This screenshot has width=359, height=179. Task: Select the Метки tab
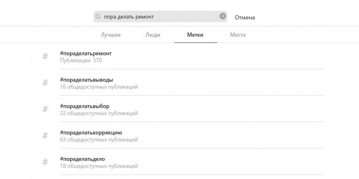(195, 35)
